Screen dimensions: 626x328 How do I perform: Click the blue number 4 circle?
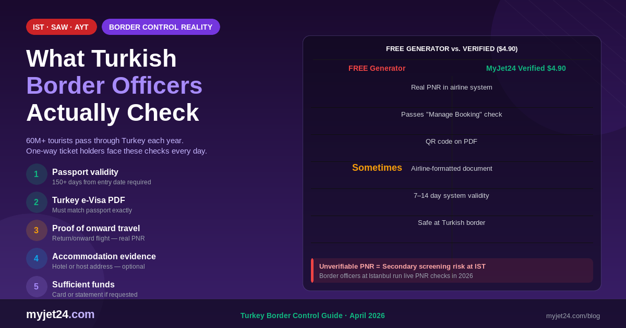point(37,259)
